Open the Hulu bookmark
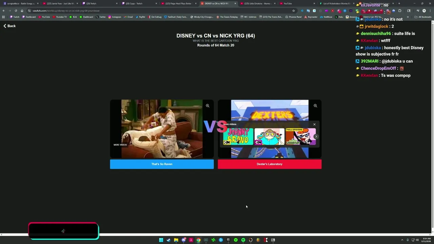The height and width of the screenshot is (244, 434). (339, 17)
